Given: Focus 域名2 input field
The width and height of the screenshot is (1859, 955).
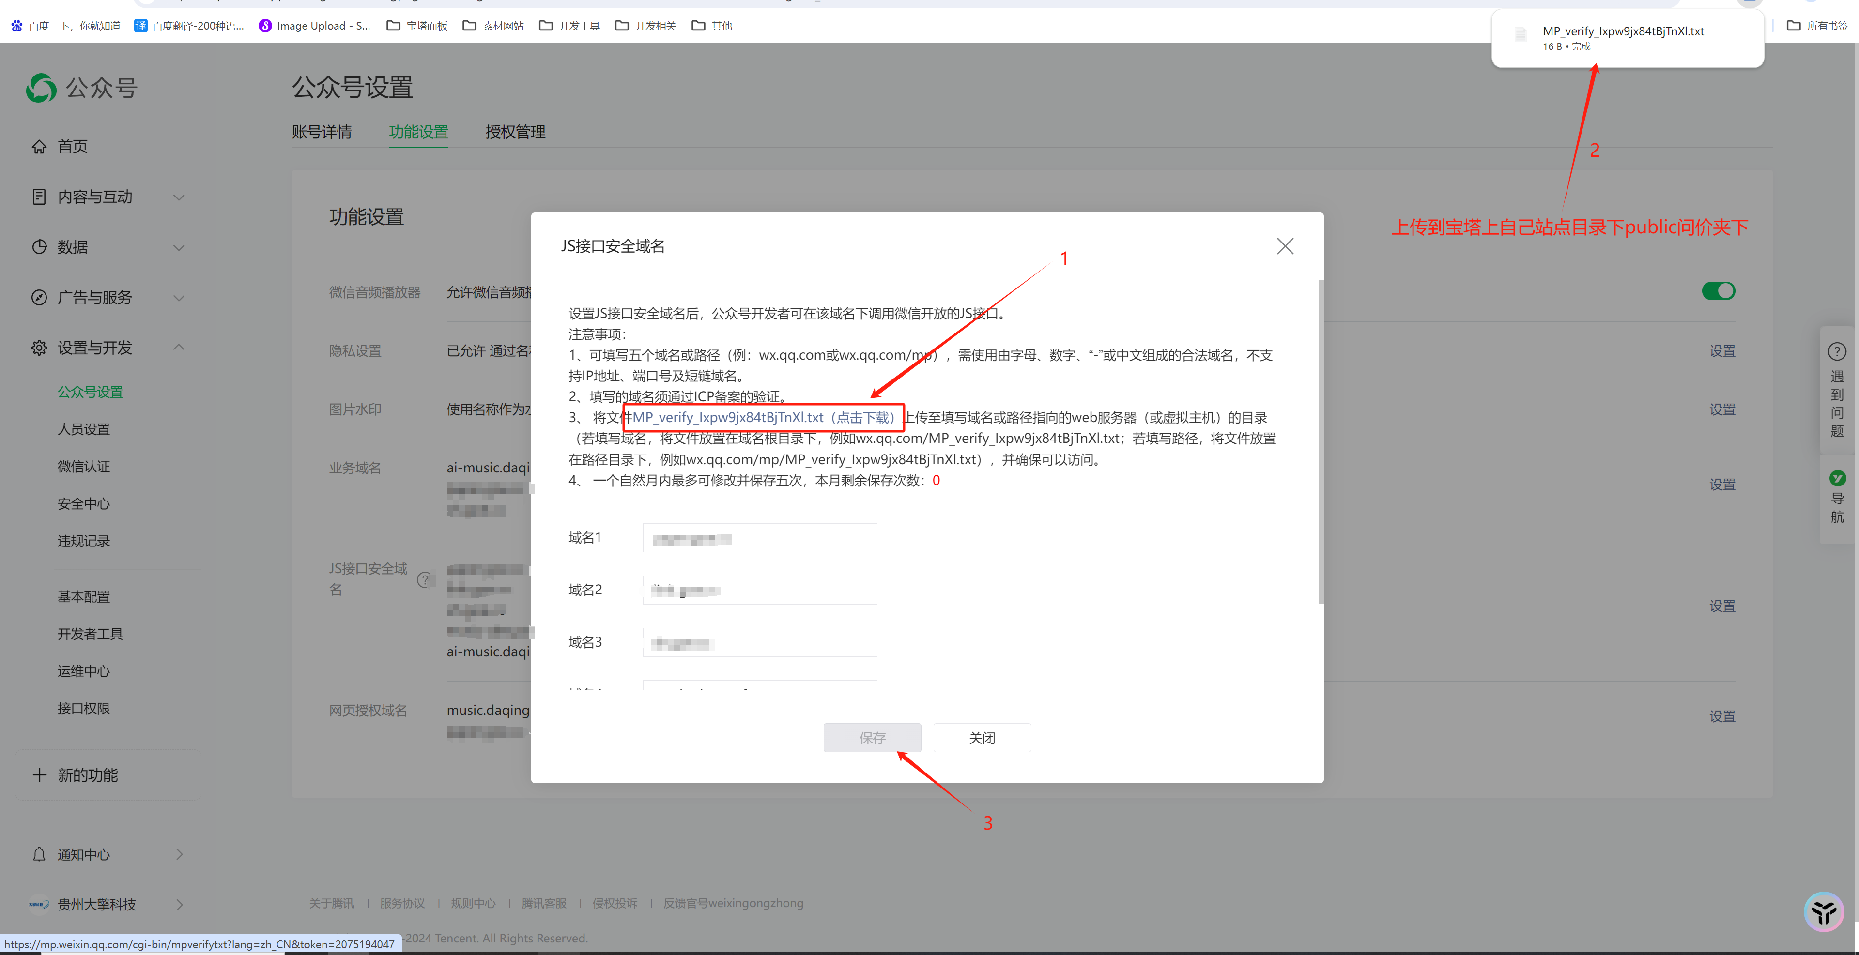Looking at the screenshot, I should coord(759,590).
